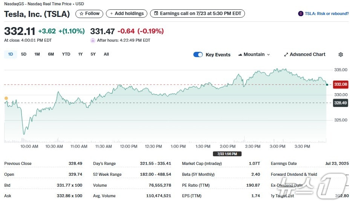The width and height of the screenshot is (352, 204).
Task: Click the calendar icon in the earnings call button
Action: (156, 14)
